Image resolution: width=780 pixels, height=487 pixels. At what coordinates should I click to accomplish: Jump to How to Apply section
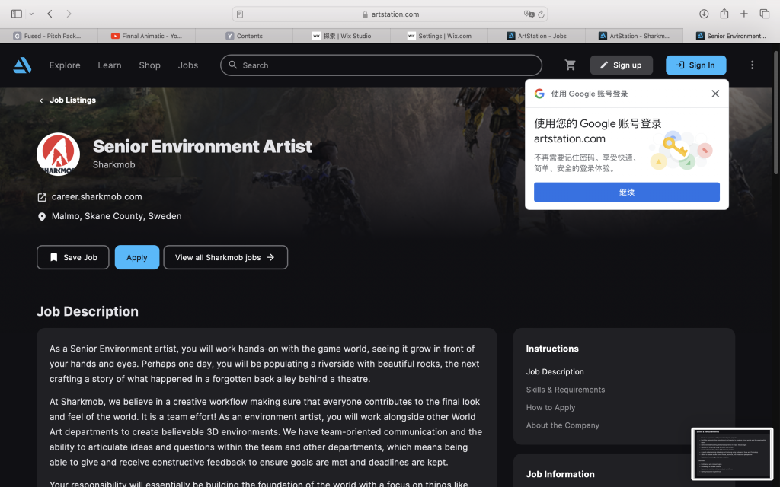(x=550, y=408)
